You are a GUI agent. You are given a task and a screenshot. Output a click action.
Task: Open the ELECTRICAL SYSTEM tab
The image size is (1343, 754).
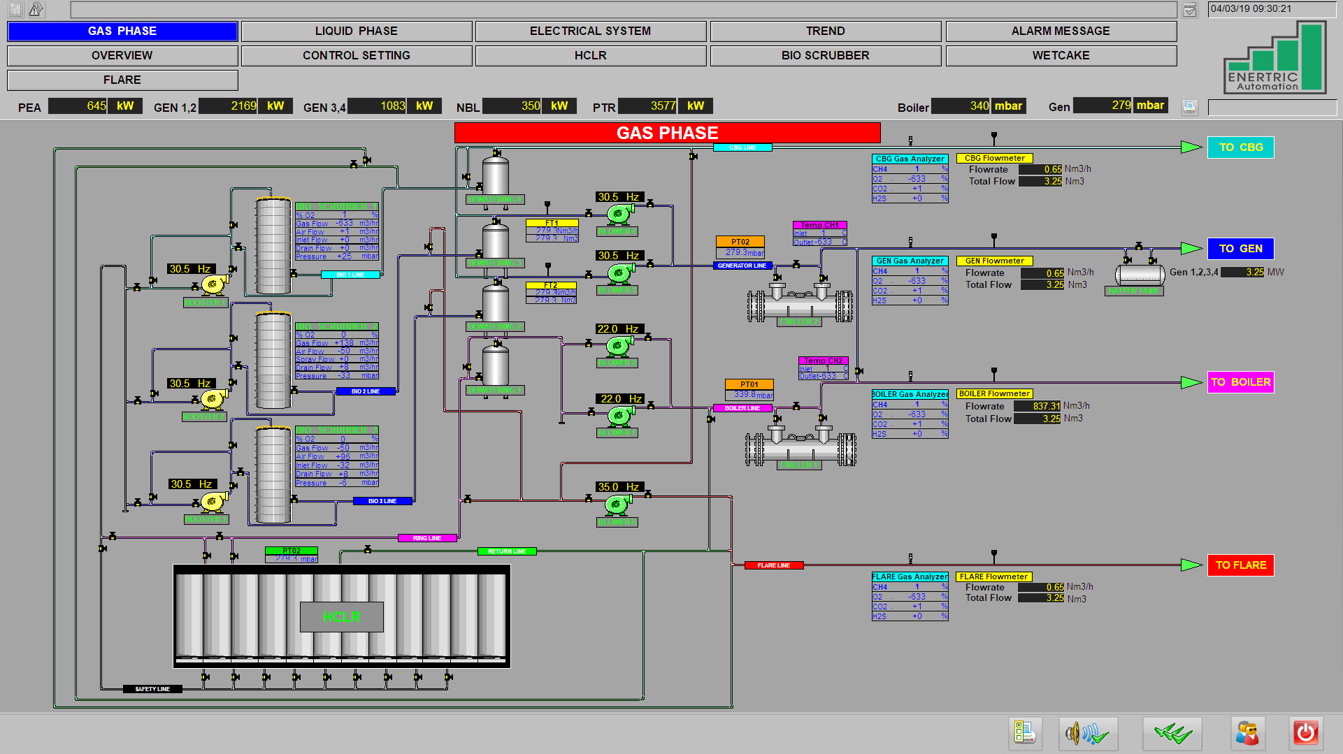pos(590,31)
